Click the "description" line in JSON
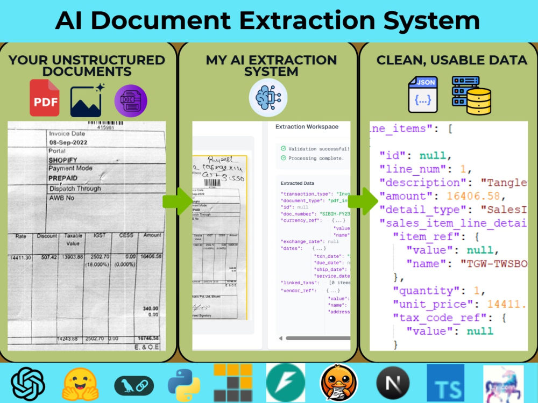Image resolution: width=538 pixels, height=403 pixels. pyautogui.click(x=453, y=183)
